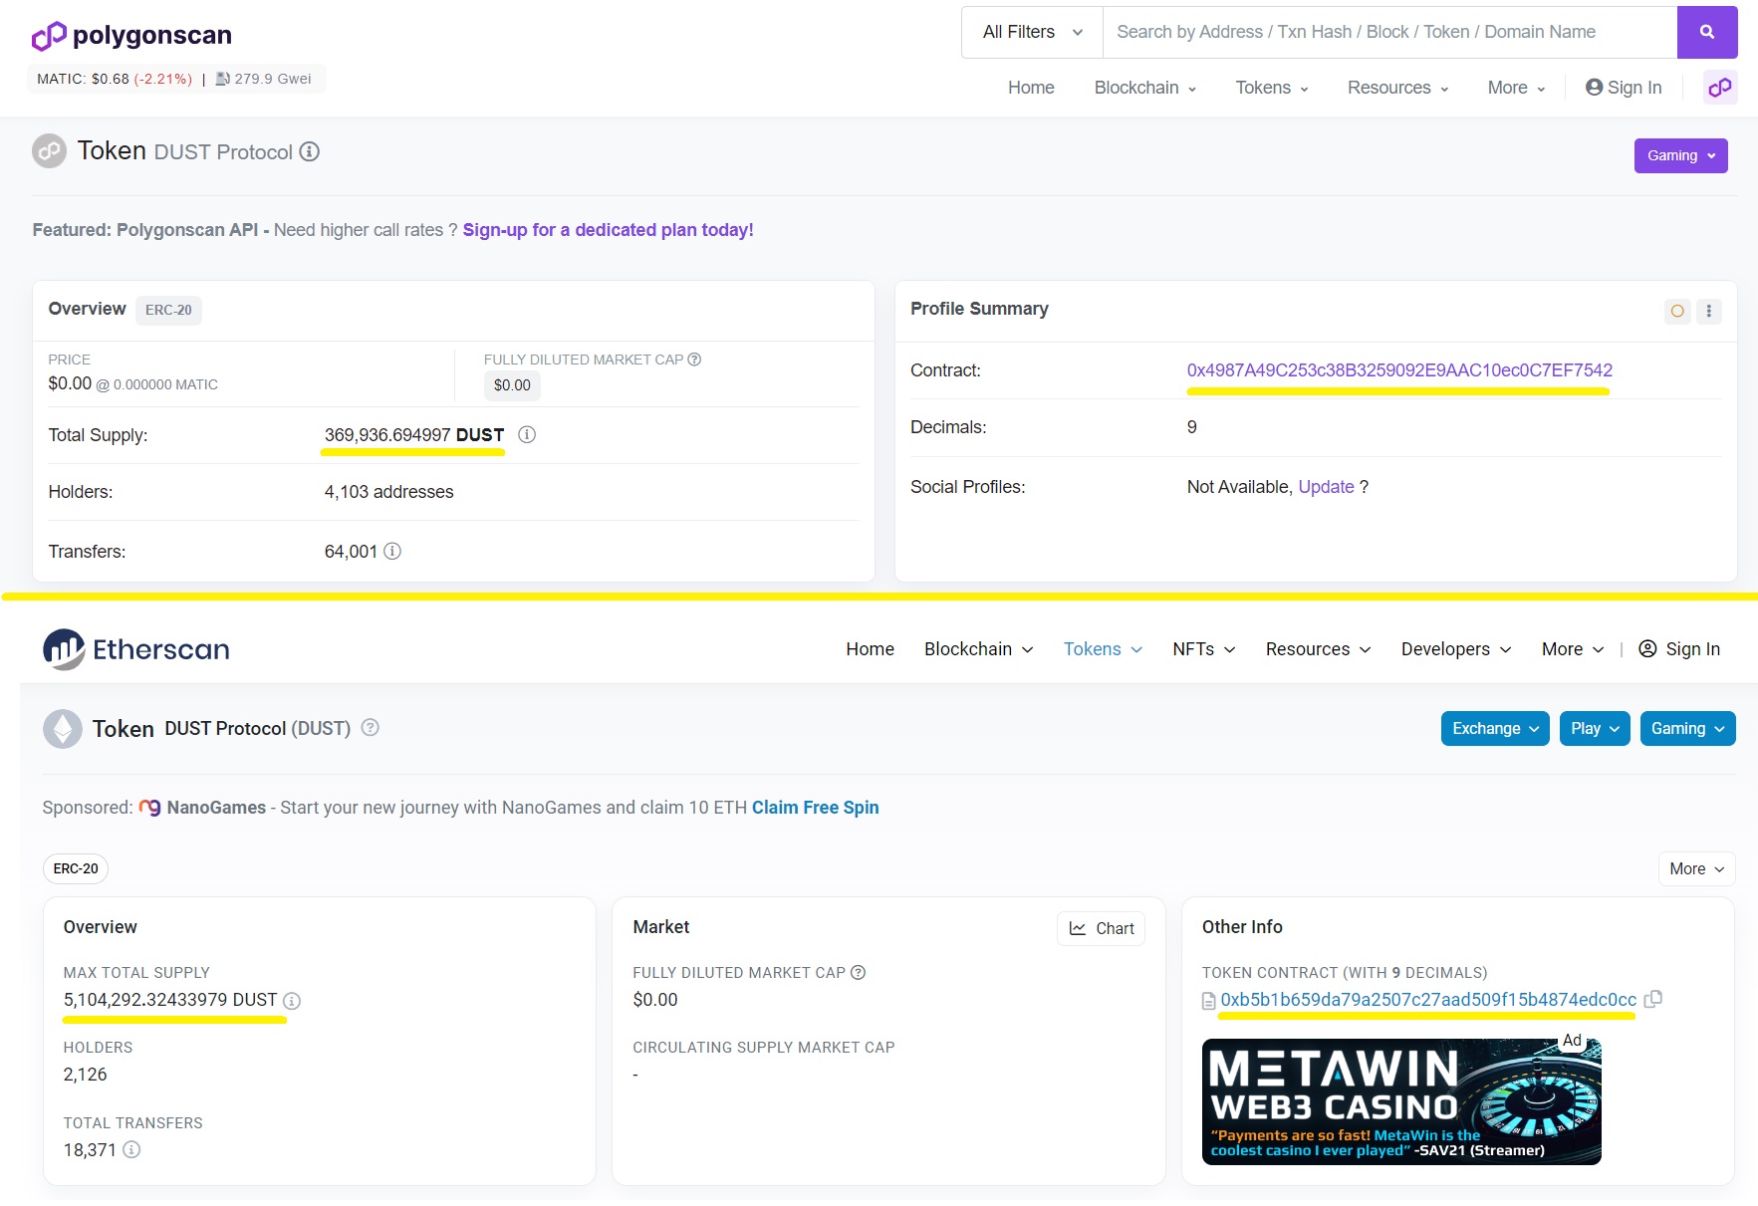Click the contract file icon beside 0xb5b1b659 address
Screen dimensions: 1758x1206
tap(1209, 1001)
